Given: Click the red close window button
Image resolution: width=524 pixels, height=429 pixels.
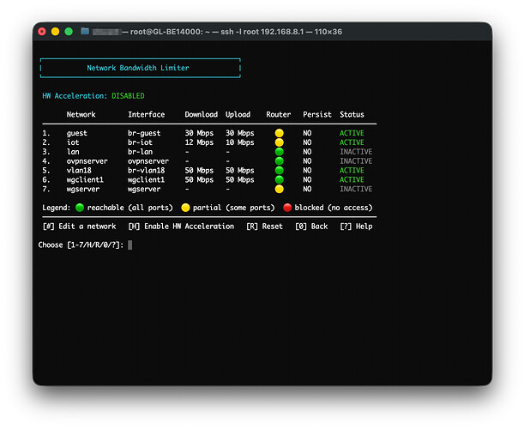Looking at the screenshot, I should pos(42,32).
